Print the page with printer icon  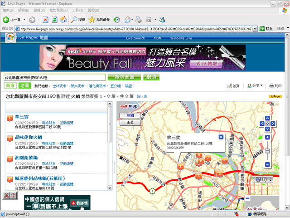[139, 20]
